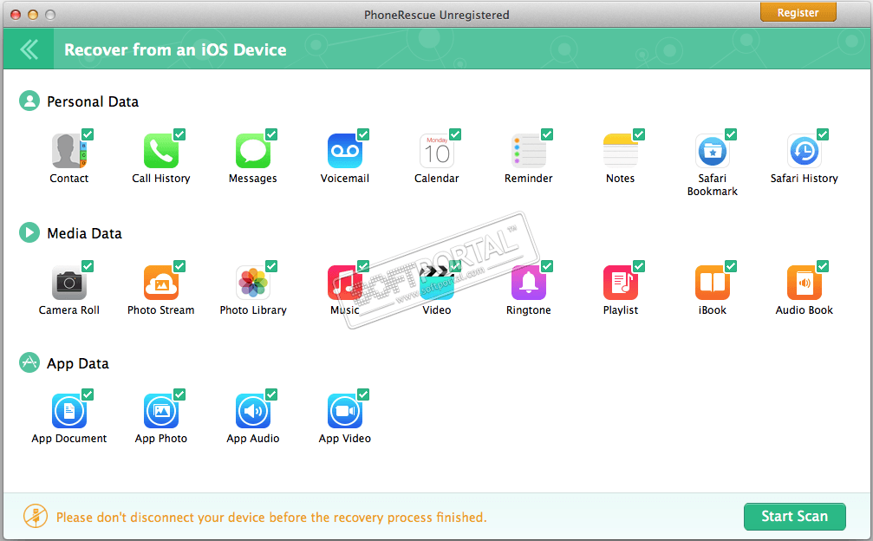
Task: Click the do-not-disconnect warning icon
Action: (x=35, y=517)
